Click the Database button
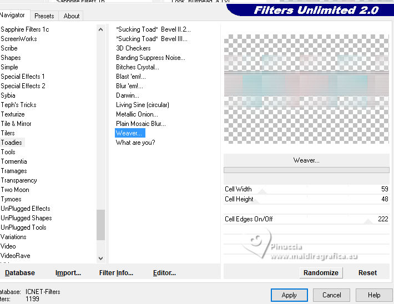The height and width of the screenshot is (304, 394). [x=20, y=272]
